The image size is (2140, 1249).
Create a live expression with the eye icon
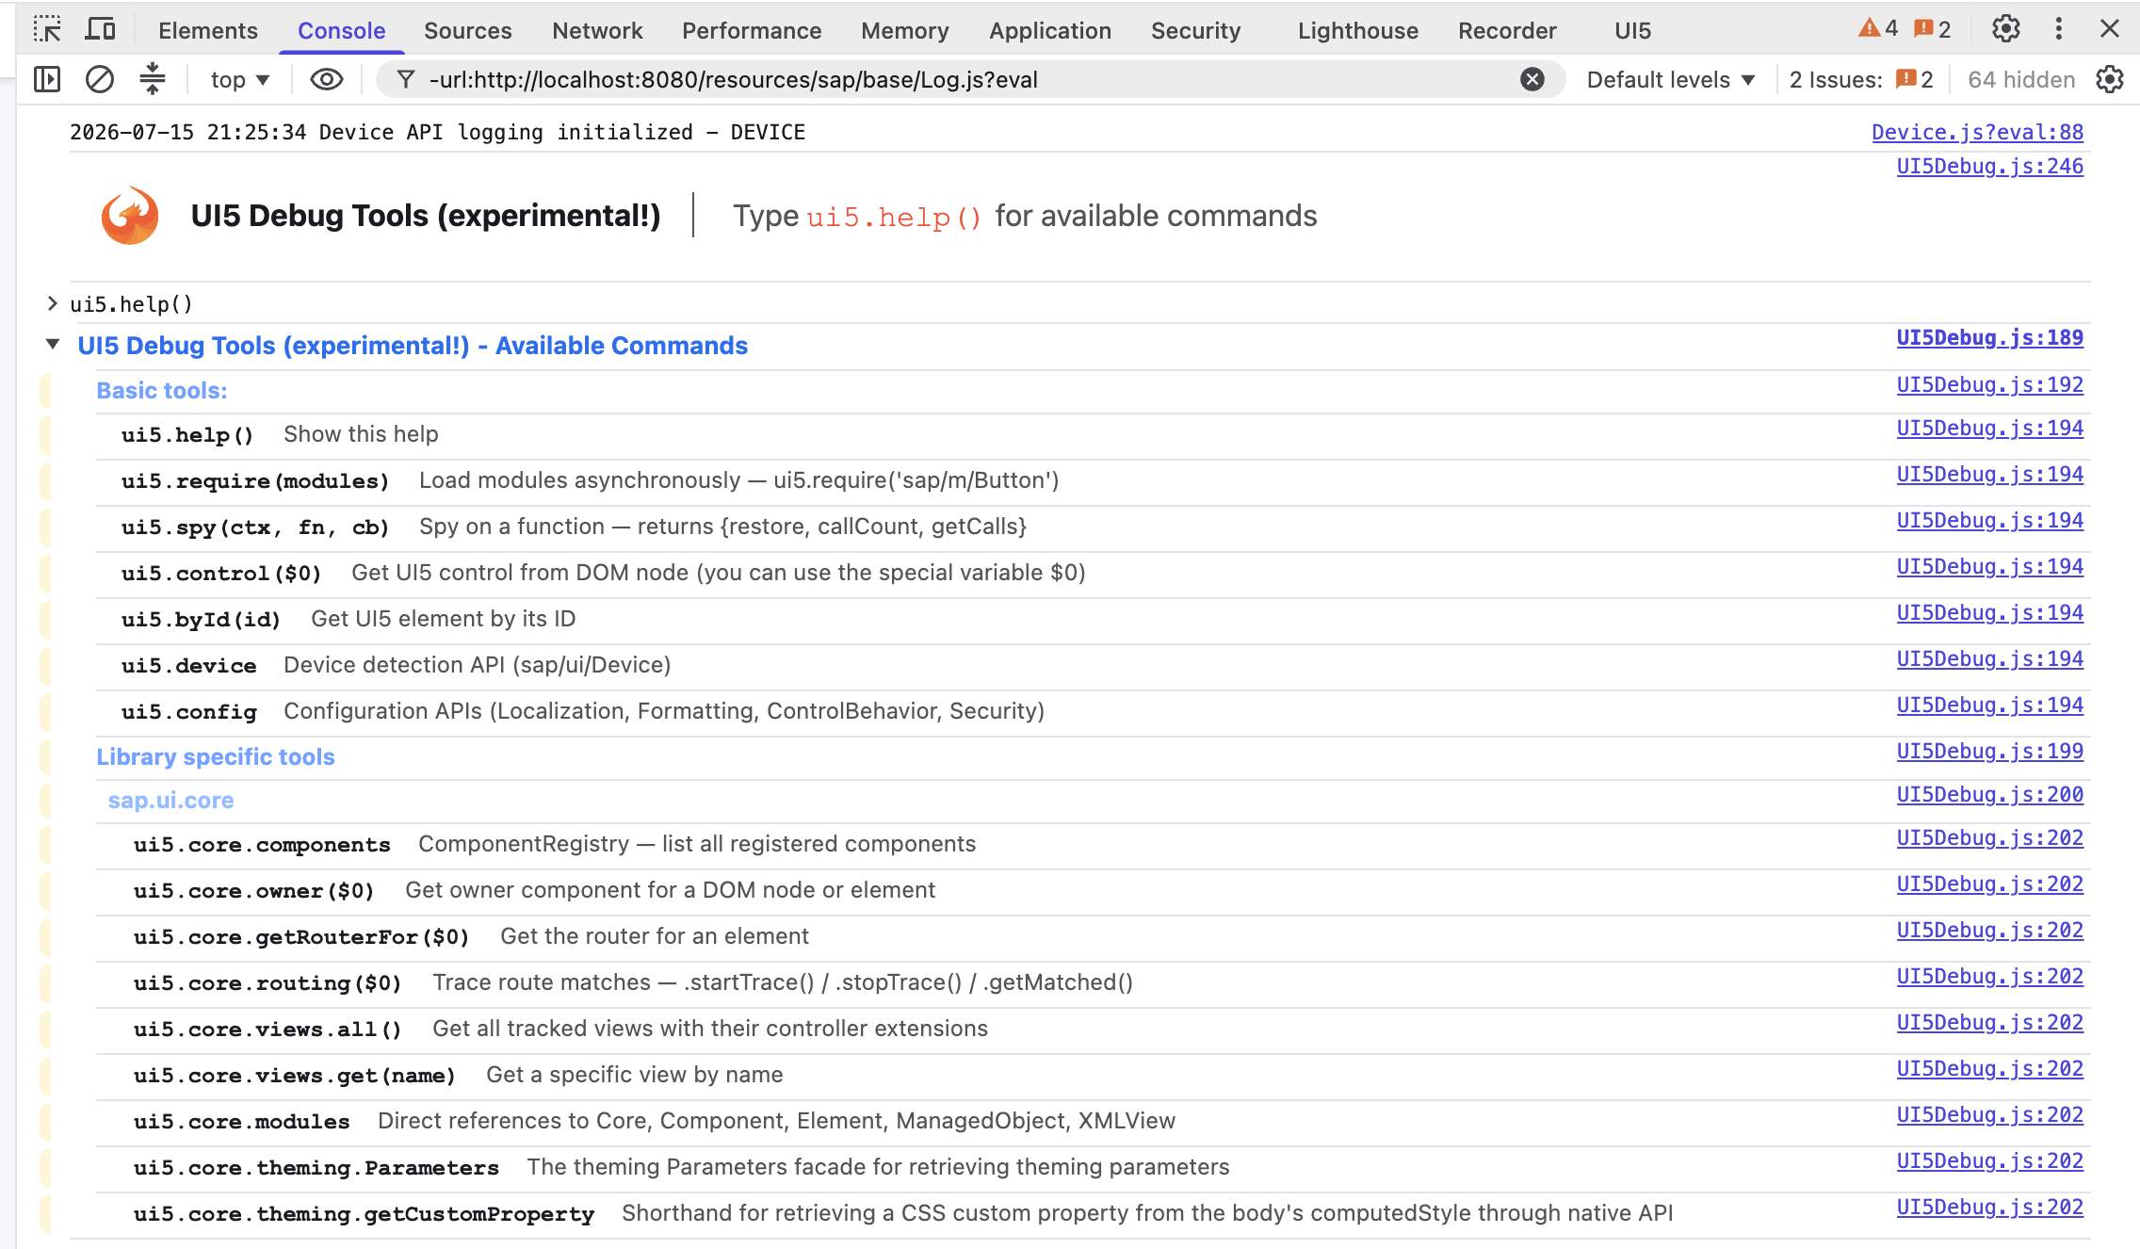pos(326,79)
